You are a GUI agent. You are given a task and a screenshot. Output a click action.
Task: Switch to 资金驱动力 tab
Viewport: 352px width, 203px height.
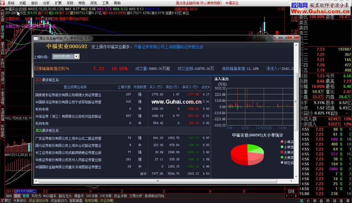coord(59,201)
